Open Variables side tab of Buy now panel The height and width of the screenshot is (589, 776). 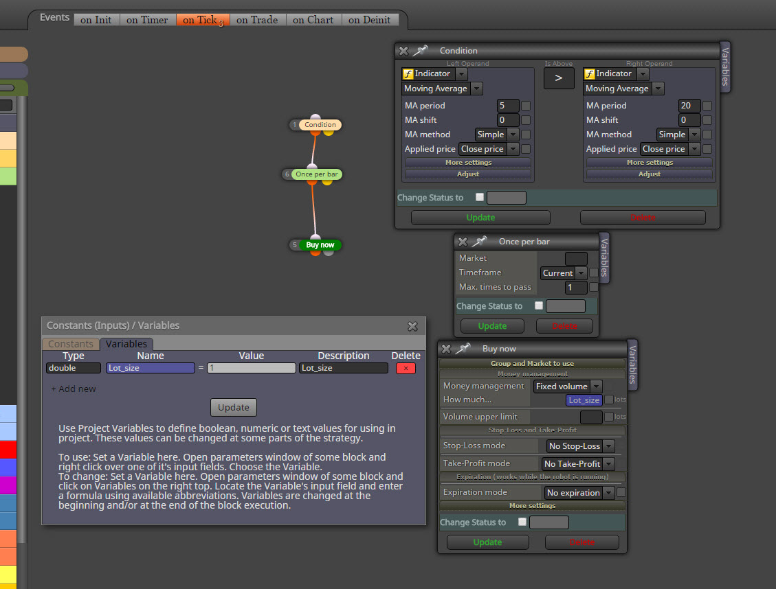point(632,365)
